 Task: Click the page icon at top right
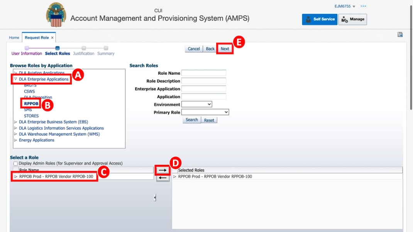(400, 34)
